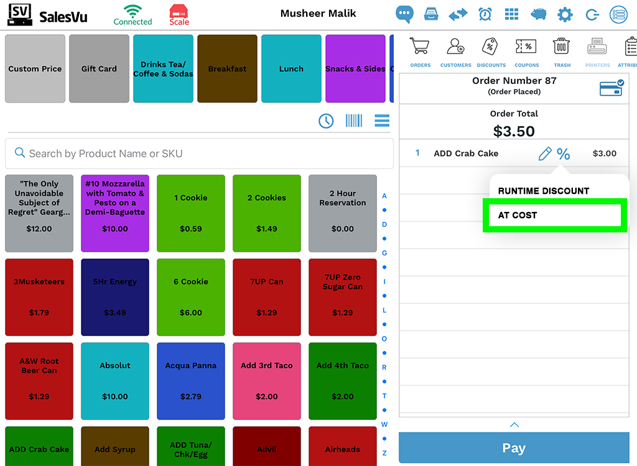Screen dimensions: 637x466
Task: Open the grid layout icon
Action: (x=511, y=14)
